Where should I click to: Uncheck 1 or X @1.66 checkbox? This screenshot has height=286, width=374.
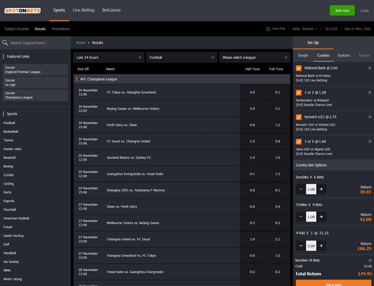click(299, 141)
